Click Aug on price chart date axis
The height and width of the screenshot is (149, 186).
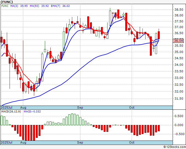23,108
